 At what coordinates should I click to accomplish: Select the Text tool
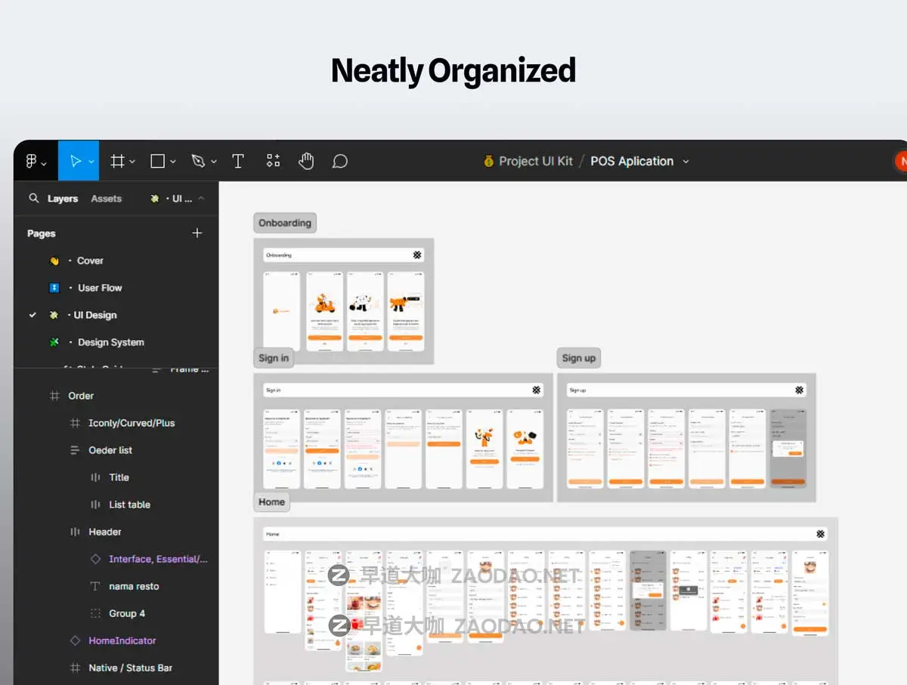[x=237, y=161]
